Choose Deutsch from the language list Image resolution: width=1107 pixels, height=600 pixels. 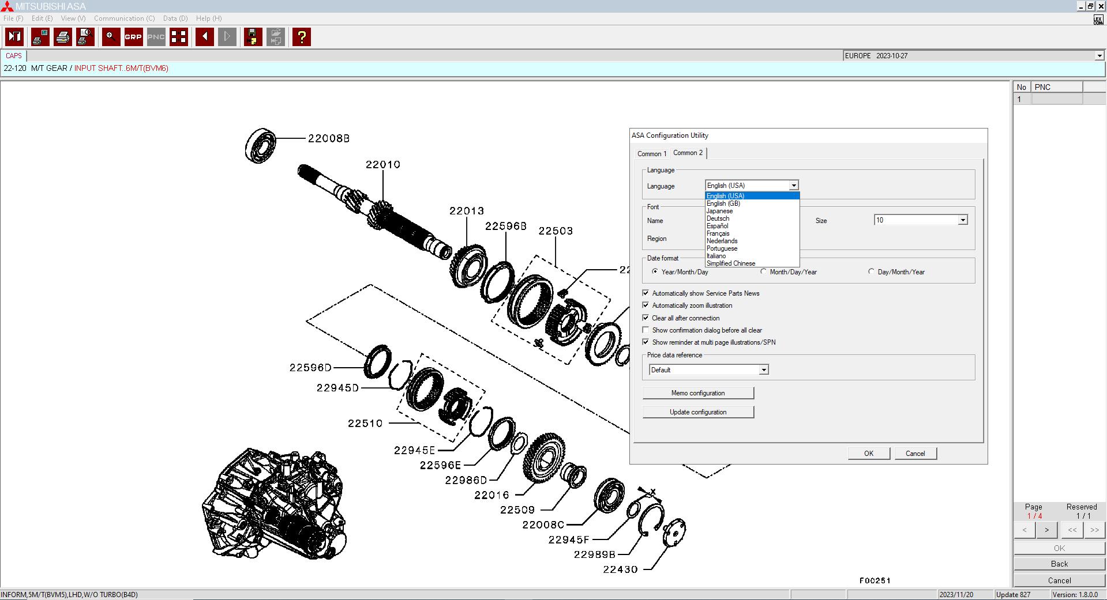752,218
